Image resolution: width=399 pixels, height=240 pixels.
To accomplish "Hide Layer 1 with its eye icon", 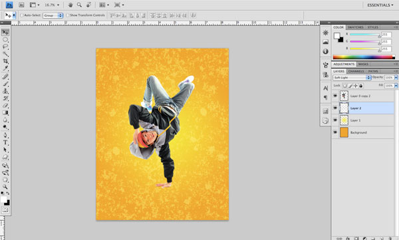I will click(x=335, y=120).
